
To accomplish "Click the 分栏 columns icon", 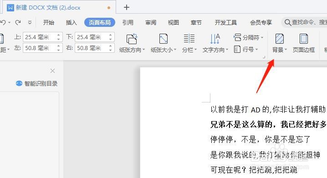I will 189,39.
